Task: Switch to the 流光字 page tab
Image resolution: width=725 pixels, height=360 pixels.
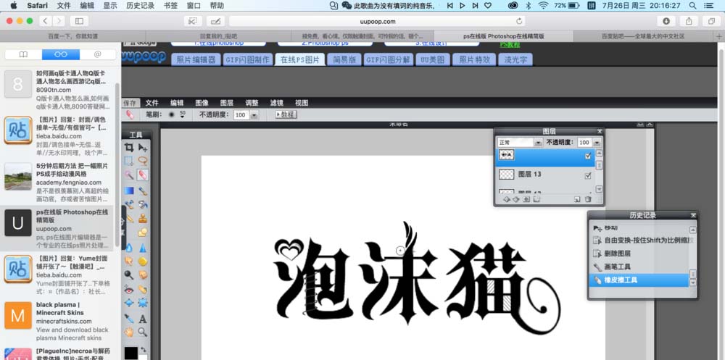Action: tap(515, 59)
